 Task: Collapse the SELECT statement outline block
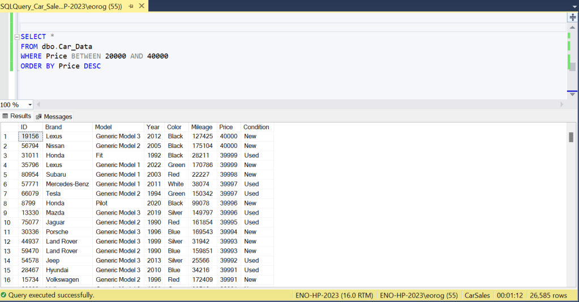(x=17, y=37)
